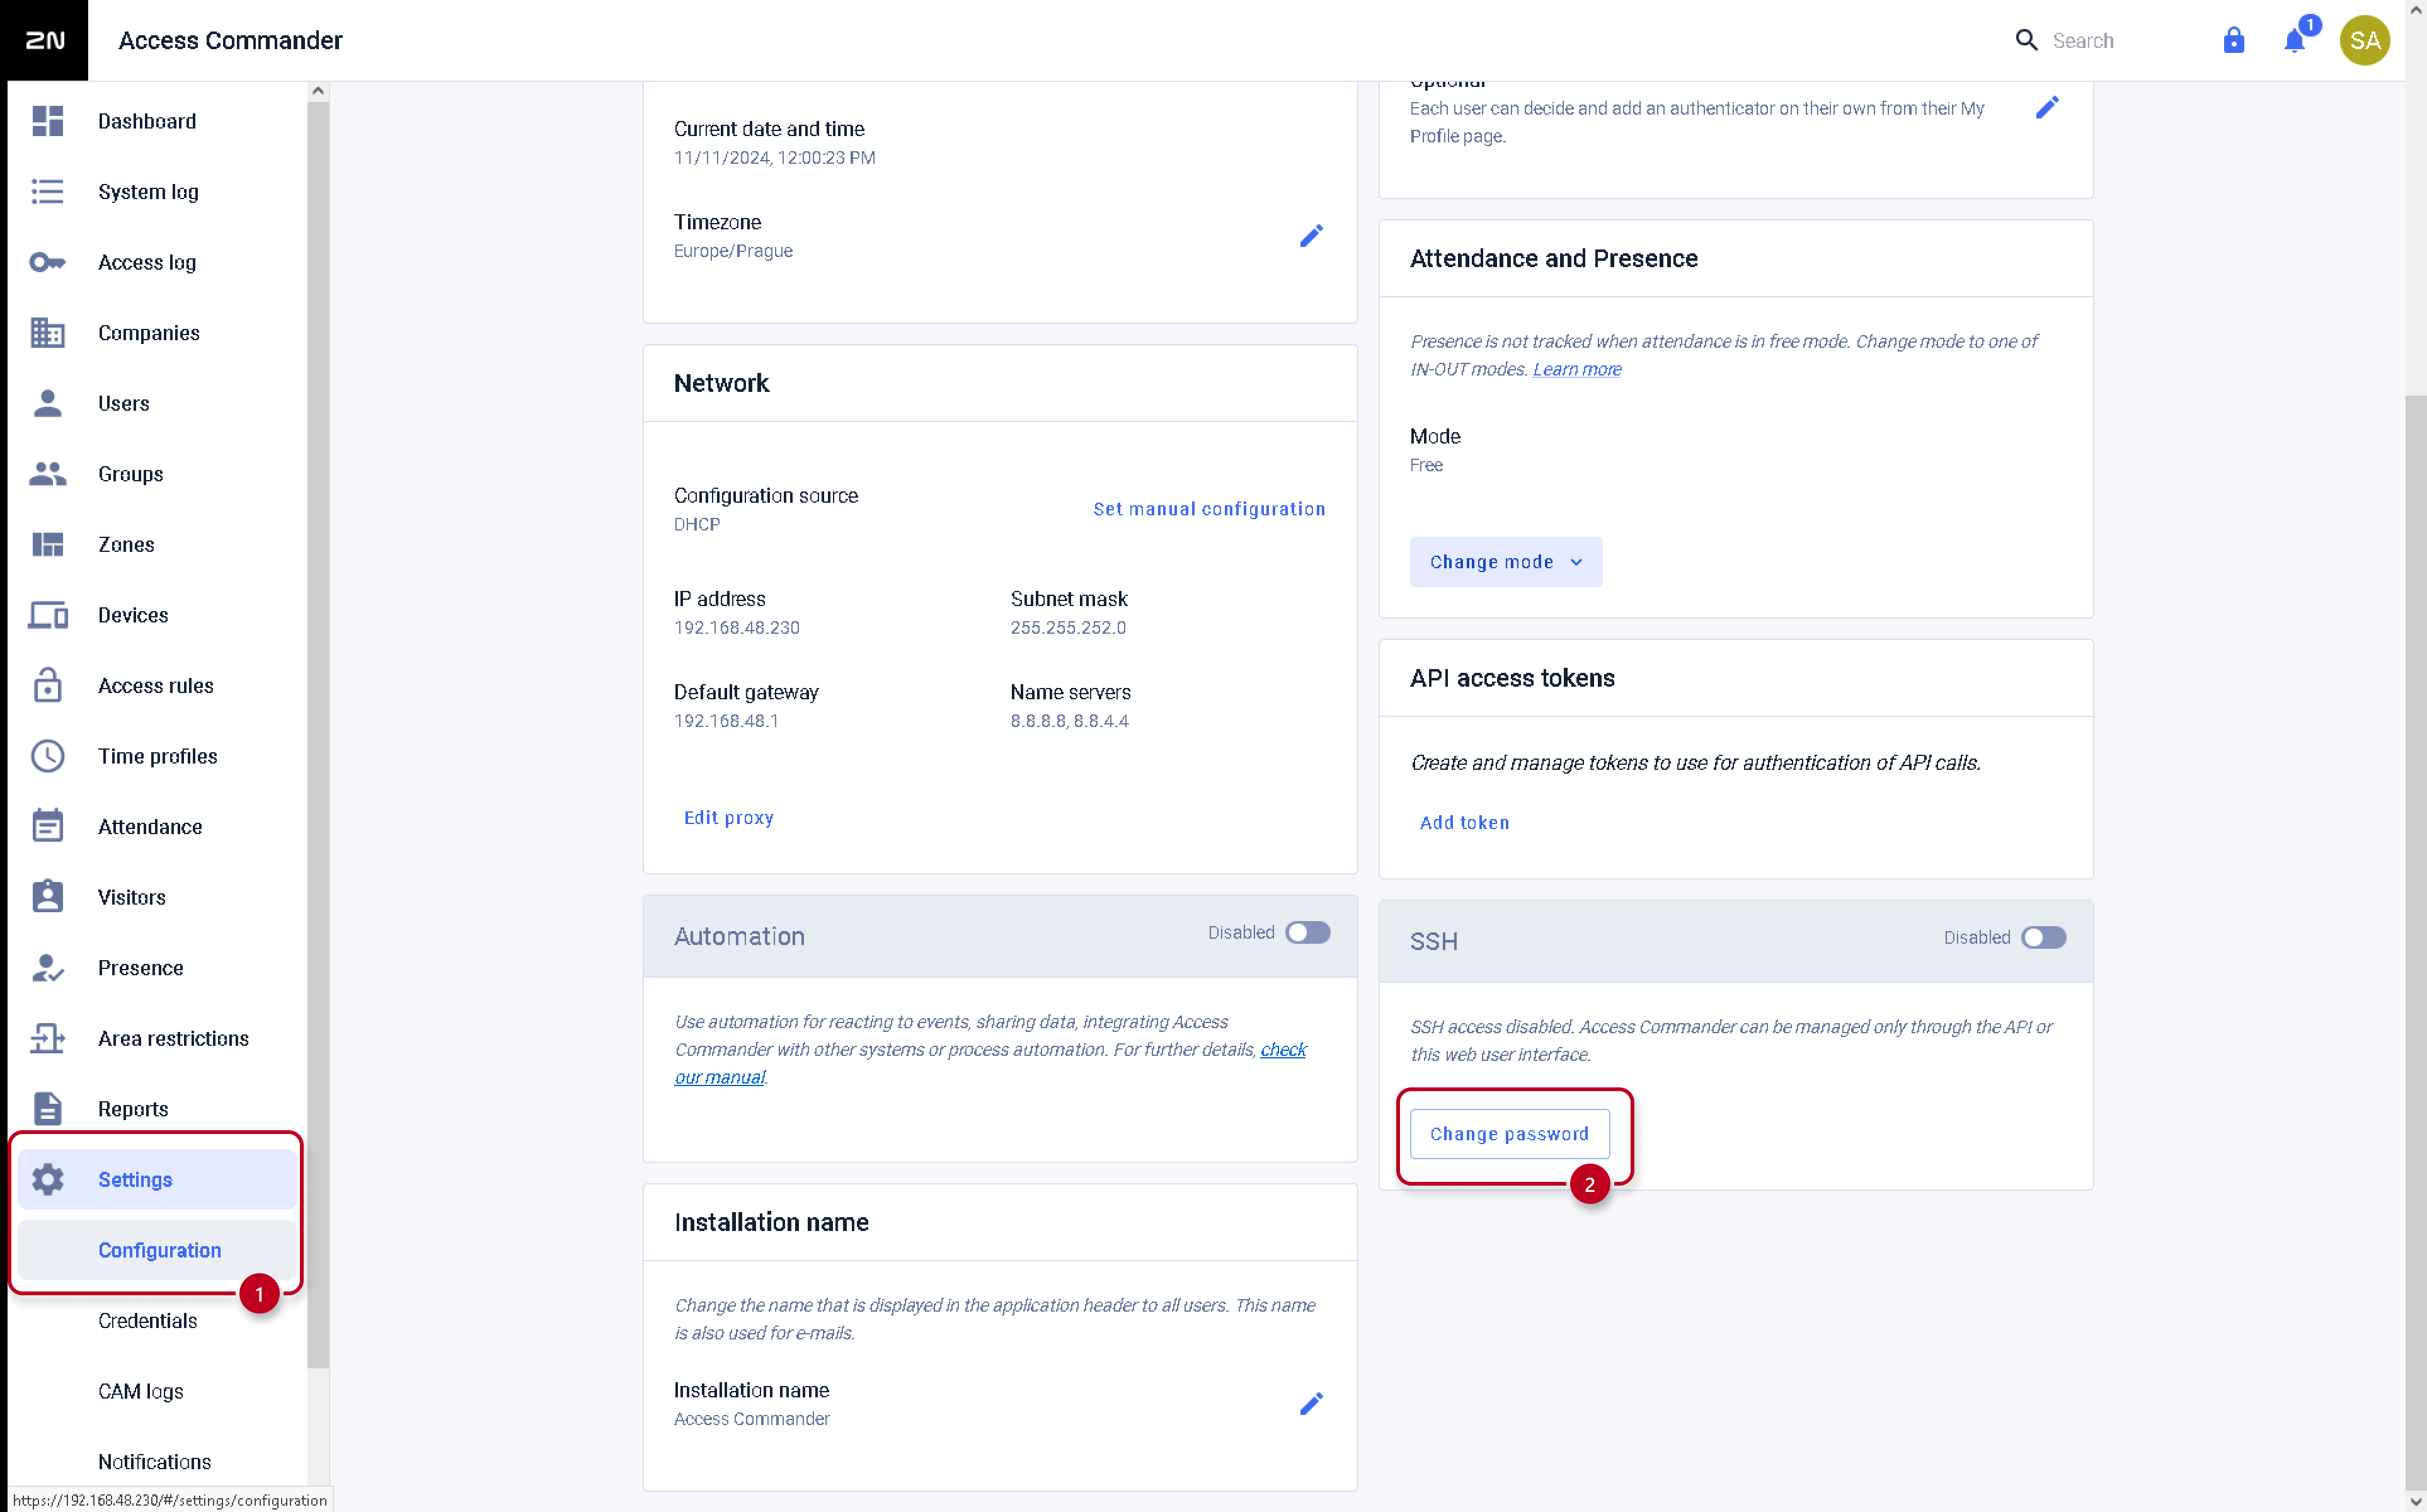2427x1512 pixels.
Task: Expand the Change mode dropdown
Action: [x=1506, y=562]
